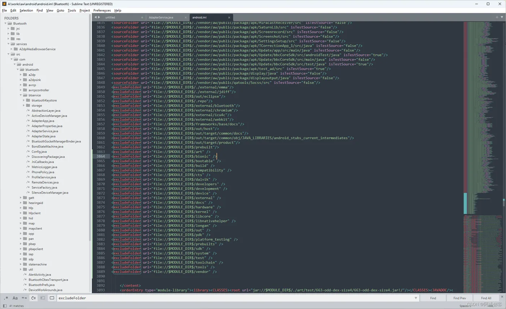This screenshot has width=506, height=309.
Task: Open the Goto menu
Action: coord(60,10)
